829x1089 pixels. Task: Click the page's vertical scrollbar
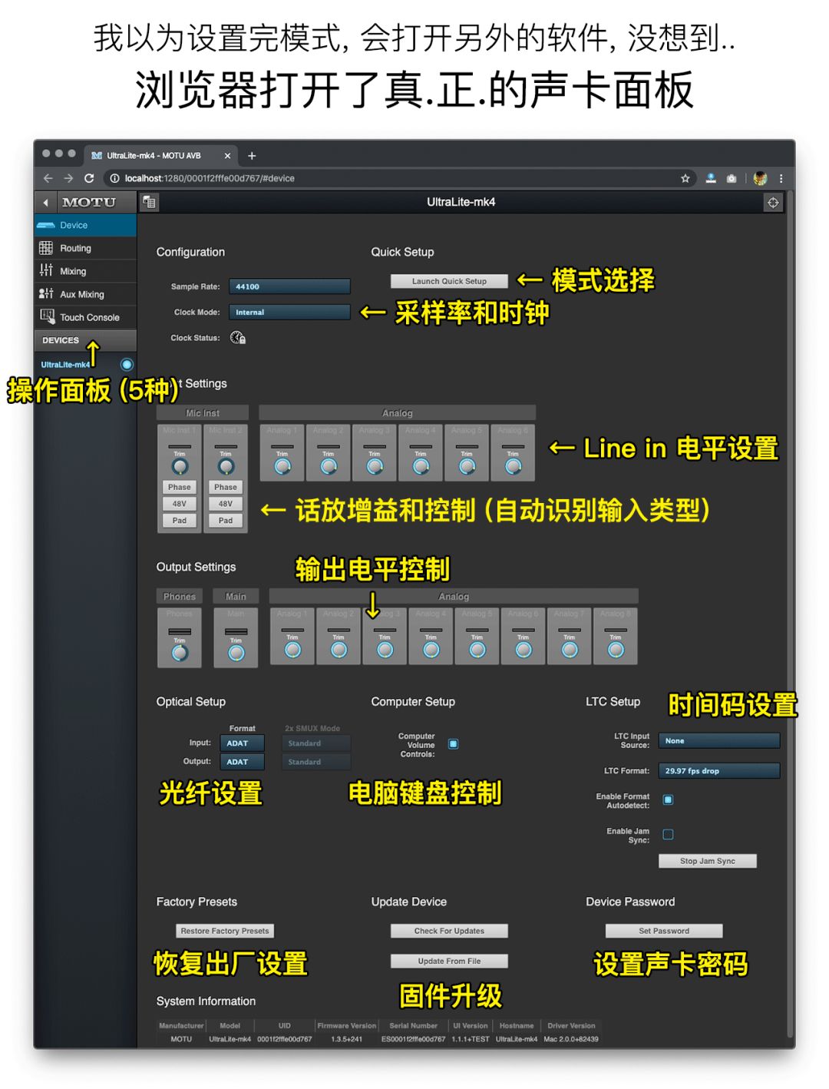(x=790, y=614)
